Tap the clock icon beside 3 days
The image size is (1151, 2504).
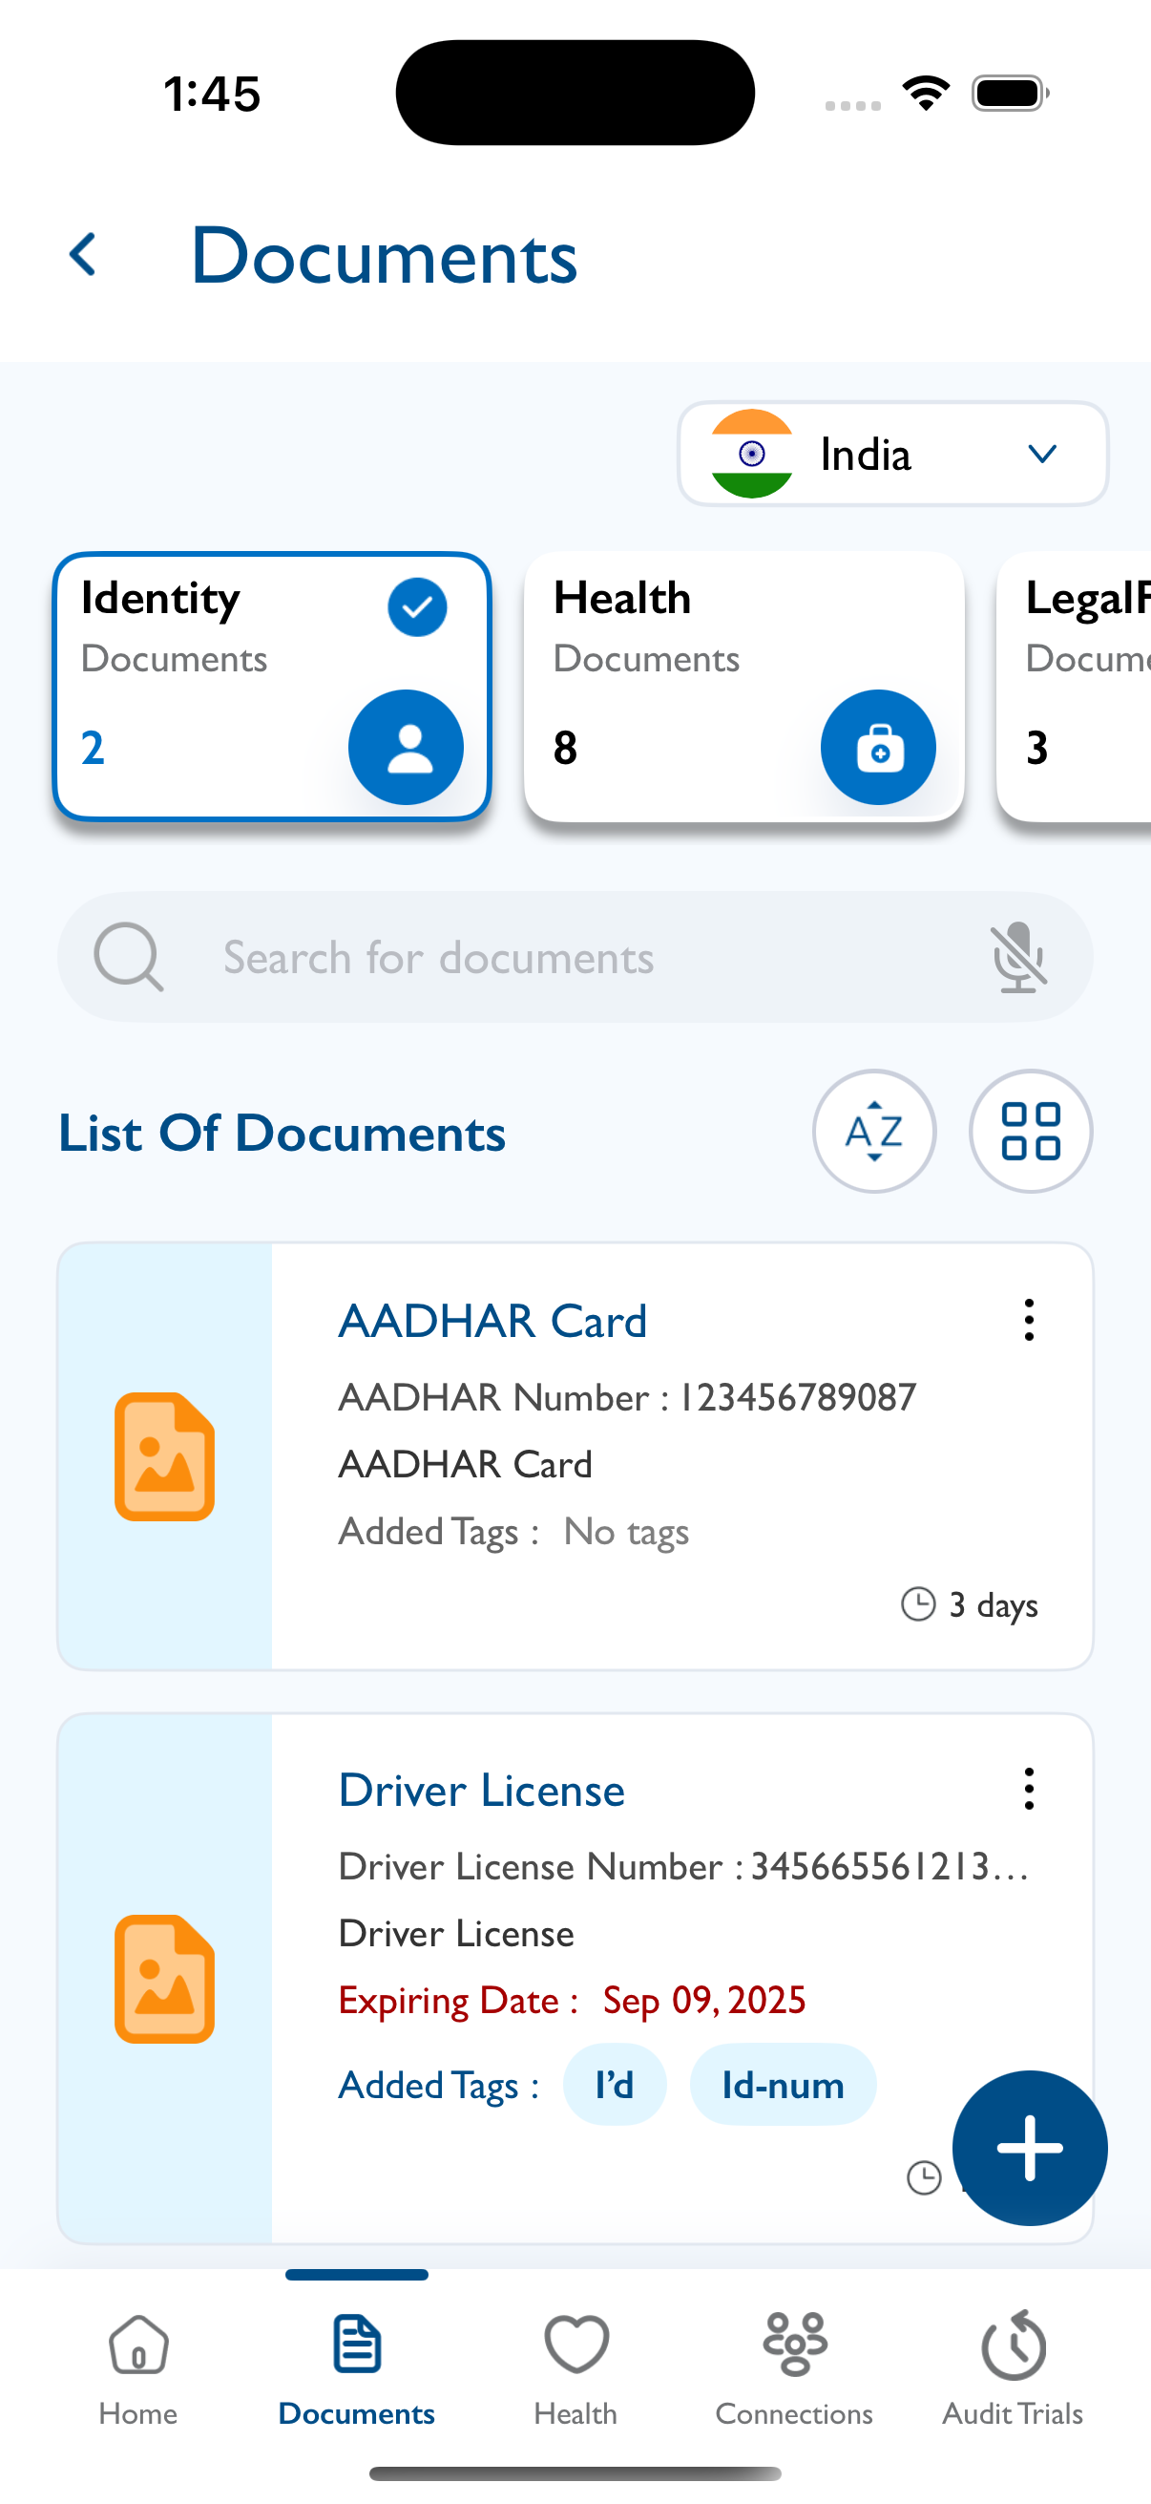[x=918, y=1603]
